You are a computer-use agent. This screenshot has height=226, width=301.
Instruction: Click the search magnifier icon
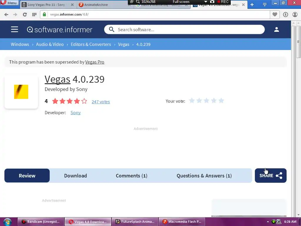pyautogui.click(x=111, y=30)
